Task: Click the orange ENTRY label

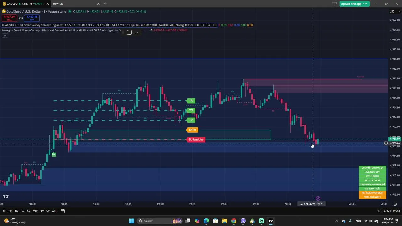Action: [x=192, y=130]
